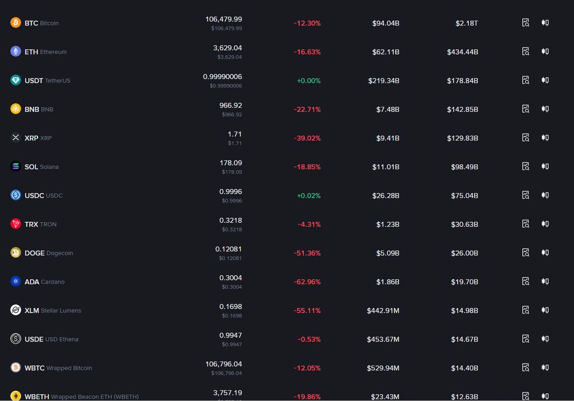Viewport: 574px width, 401px height.
Task: Open the details icon in XLM row
Action: pos(526,310)
